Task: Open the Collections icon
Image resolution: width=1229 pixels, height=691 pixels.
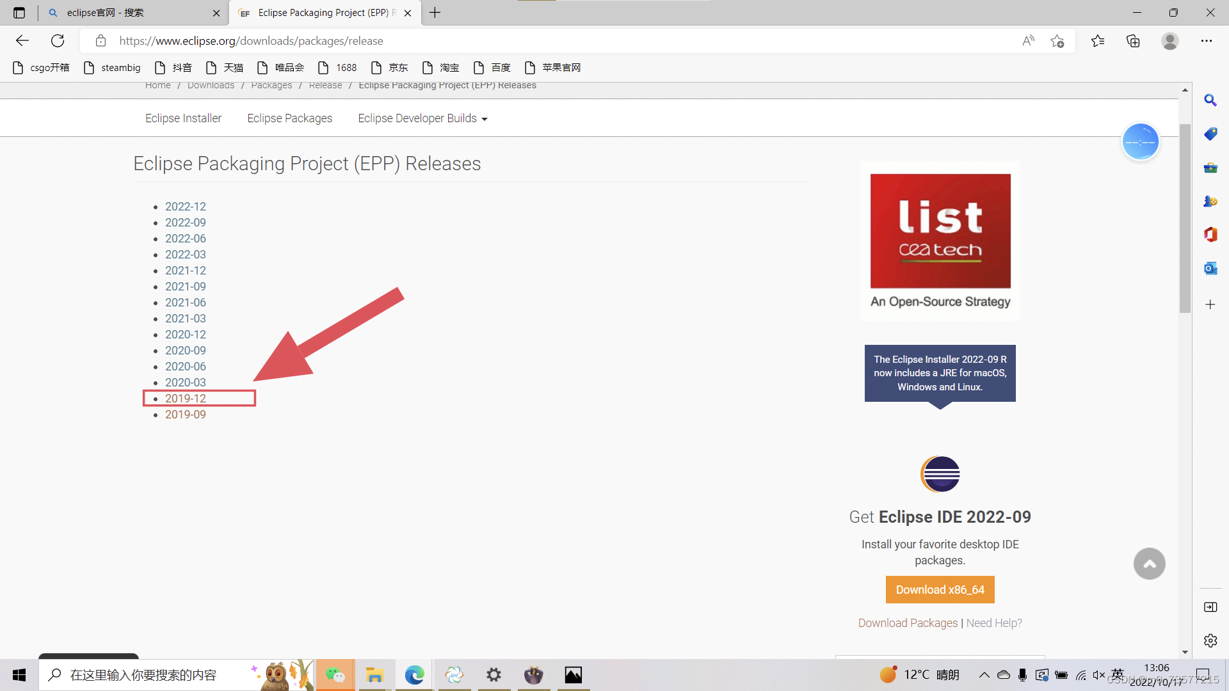Action: [1133, 41]
